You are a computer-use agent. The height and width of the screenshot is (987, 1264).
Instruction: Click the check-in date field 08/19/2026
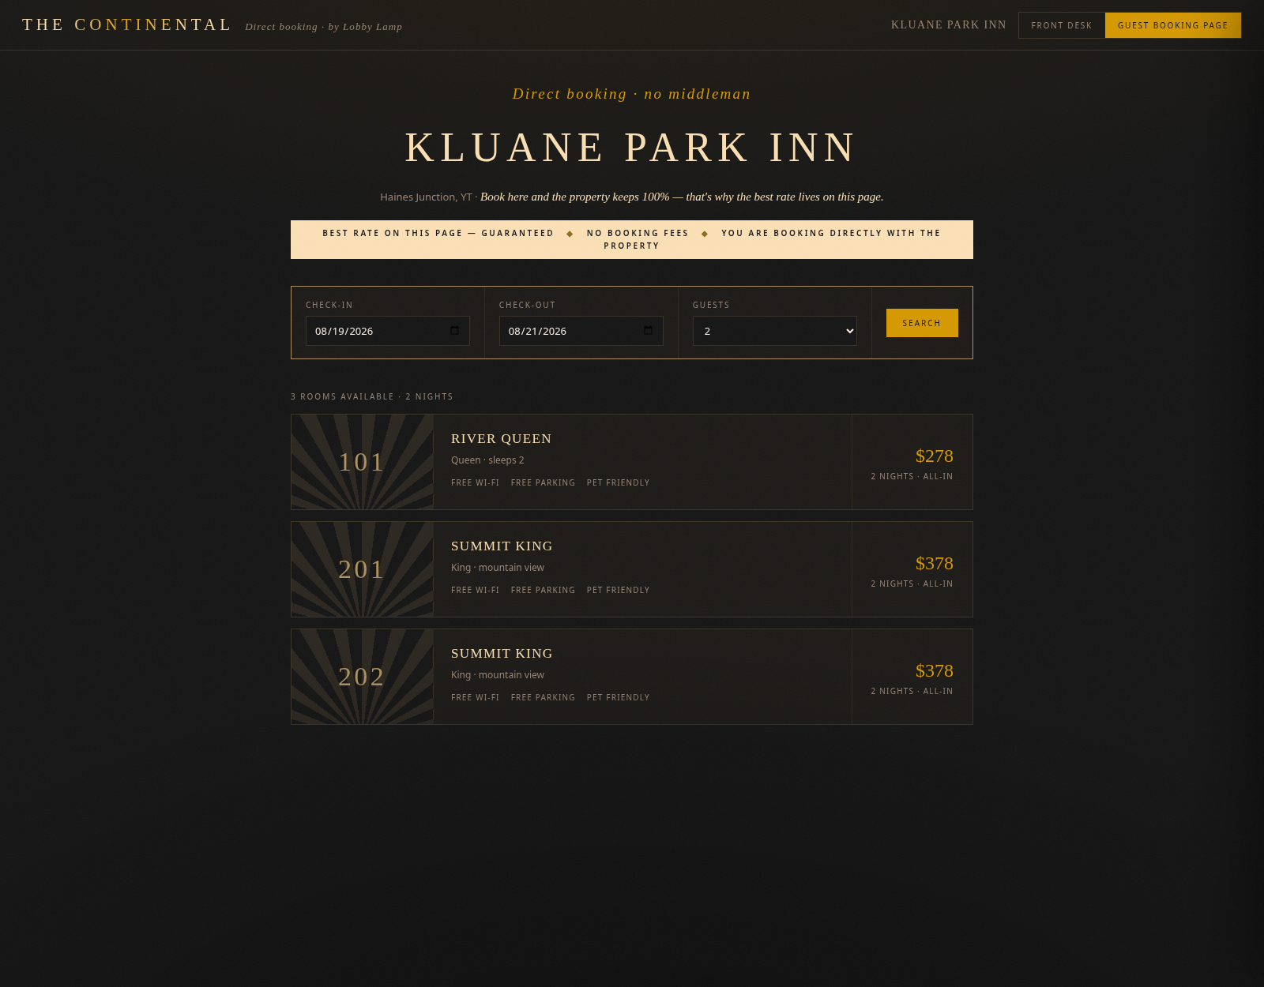tap(388, 331)
